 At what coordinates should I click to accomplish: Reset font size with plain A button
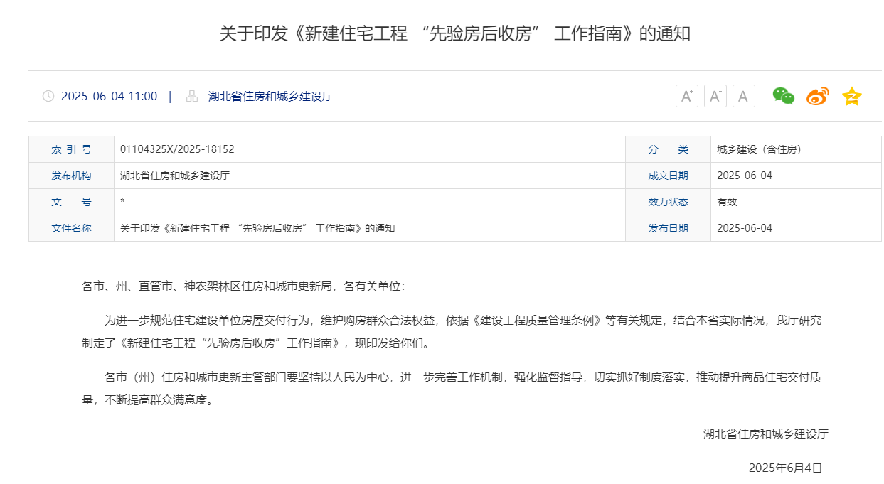click(743, 96)
